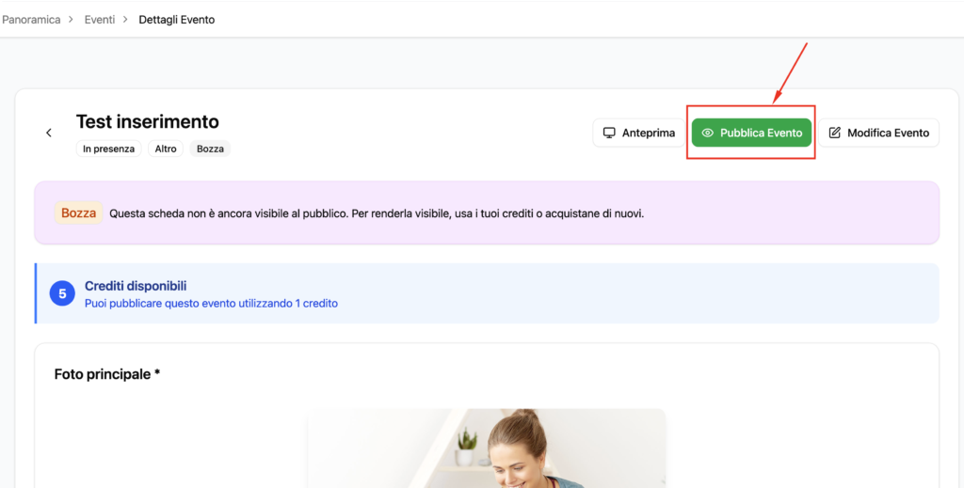
Task: Open Modifica Evento to edit the event
Action: (878, 133)
